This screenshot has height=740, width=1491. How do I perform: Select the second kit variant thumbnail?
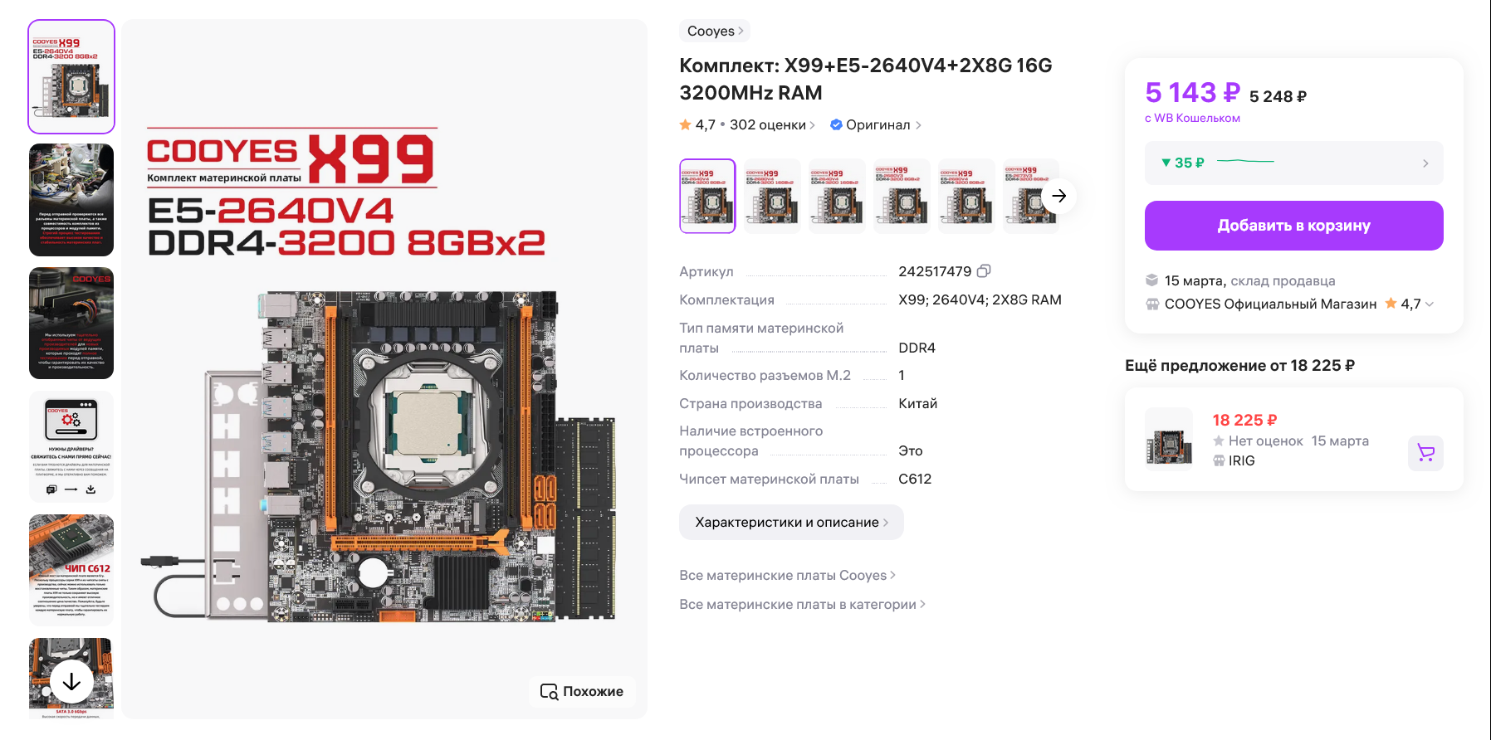[772, 196]
